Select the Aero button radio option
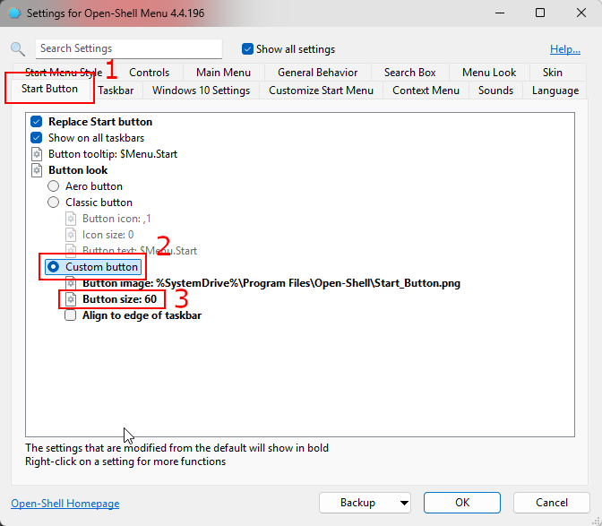 [x=54, y=186]
